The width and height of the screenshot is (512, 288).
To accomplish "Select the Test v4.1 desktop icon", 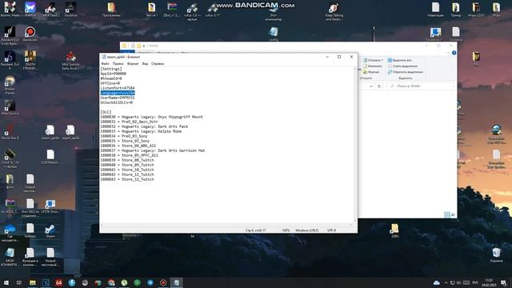I will pyautogui.click(x=151, y=9).
